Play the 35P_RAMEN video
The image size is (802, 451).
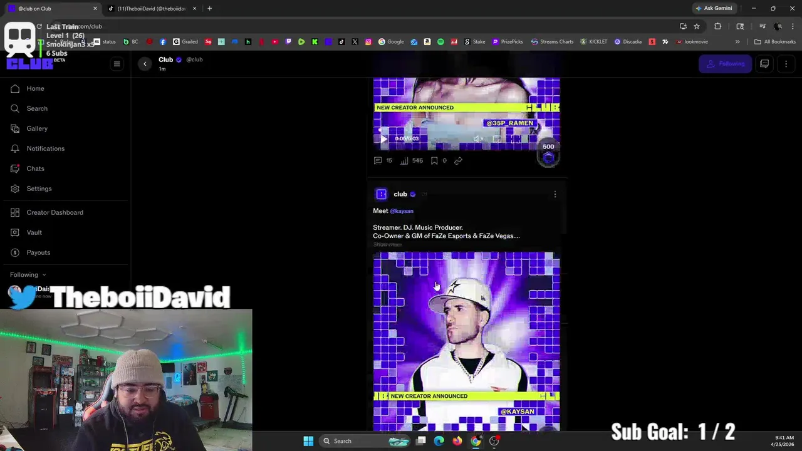pyautogui.click(x=383, y=139)
